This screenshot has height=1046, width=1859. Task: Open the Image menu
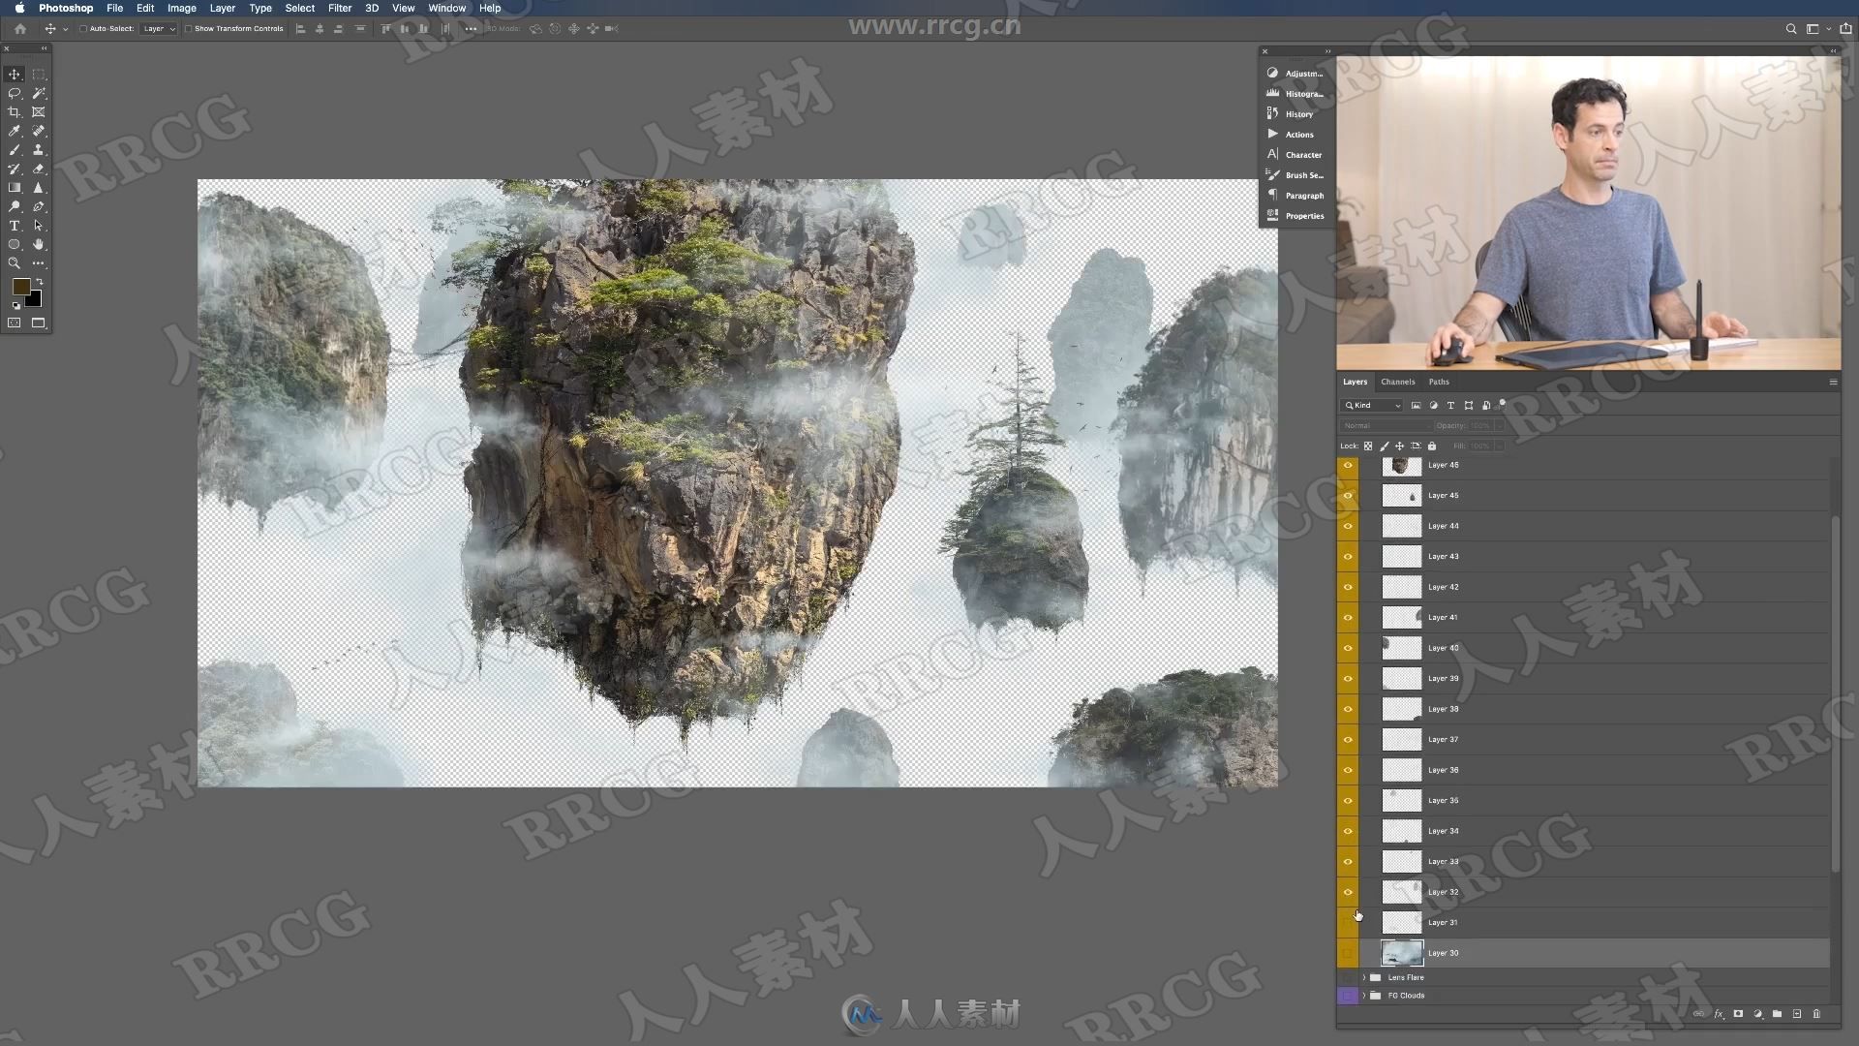pyautogui.click(x=182, y=8)
